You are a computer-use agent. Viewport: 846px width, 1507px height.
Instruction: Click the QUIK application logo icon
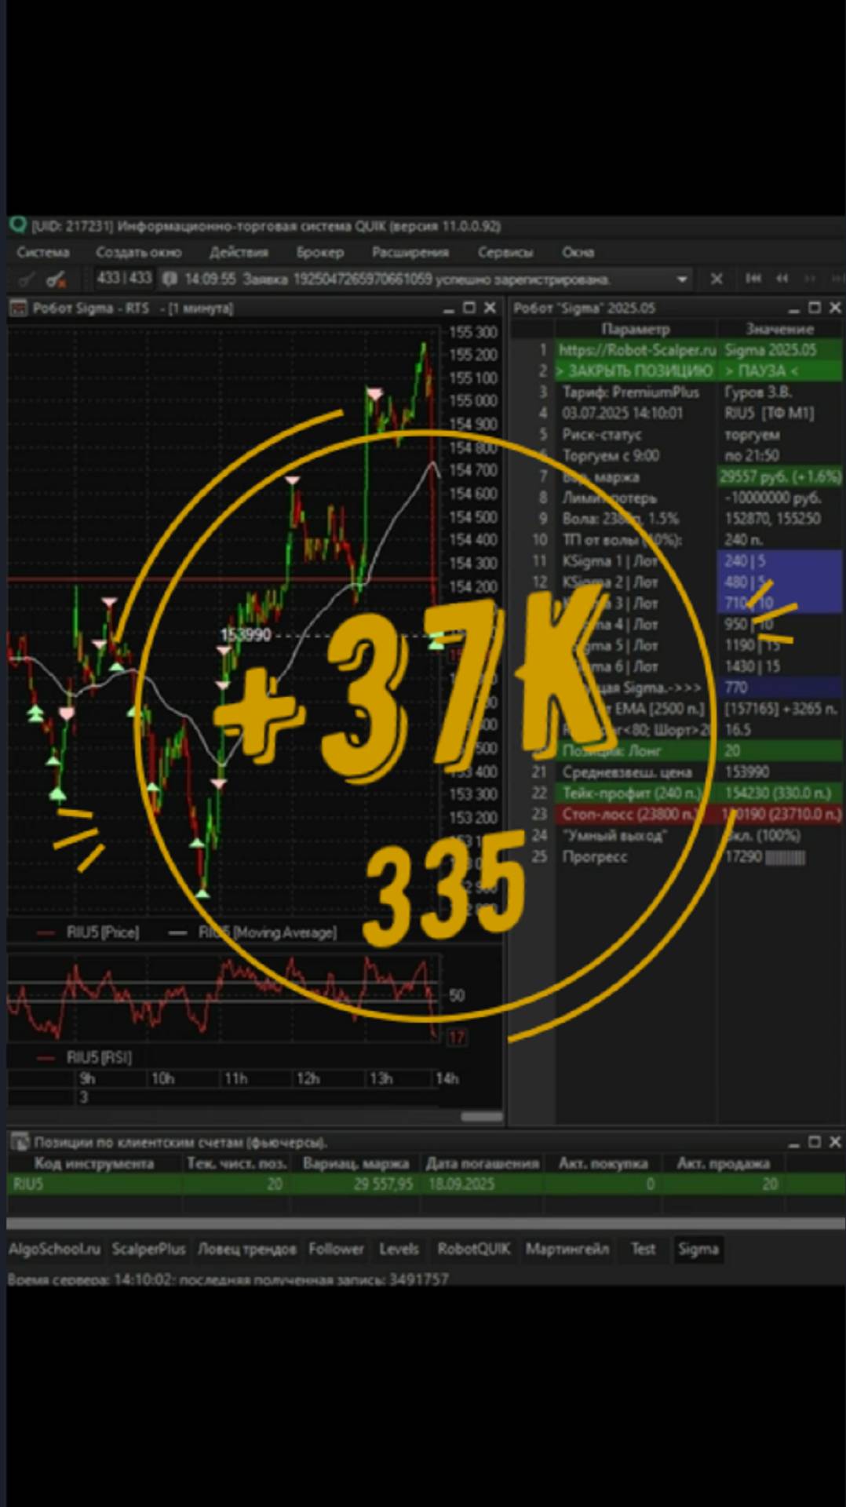click(17, 225)
